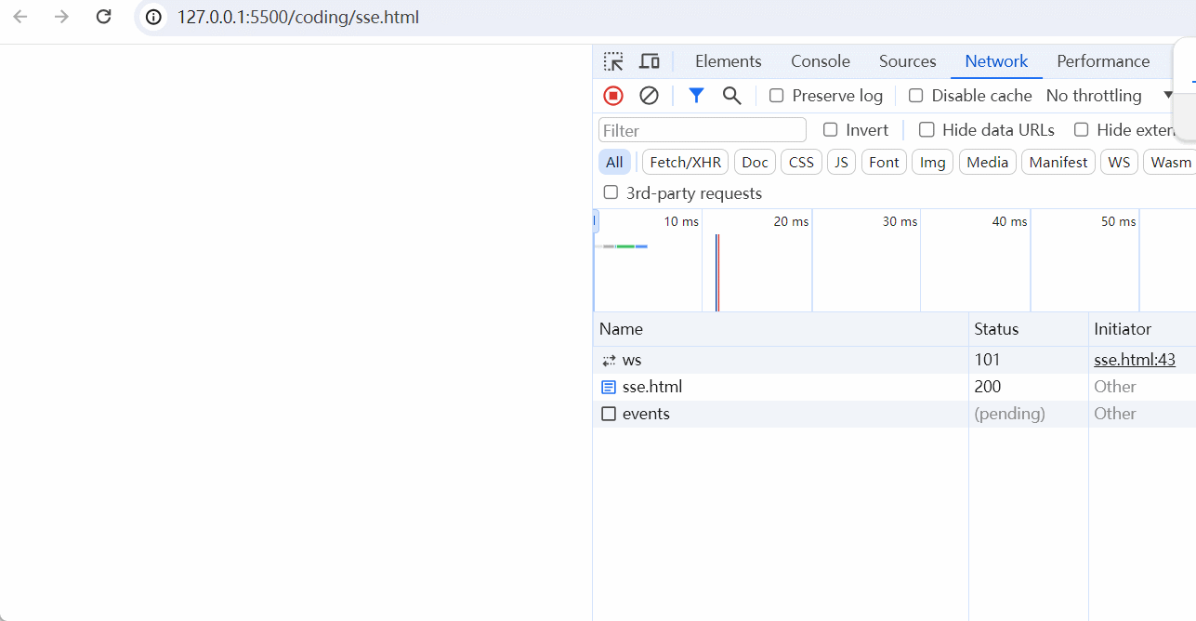Click the document icon beside sse.html
This screenshot has width=1196, height=621.
coord(609,387)
